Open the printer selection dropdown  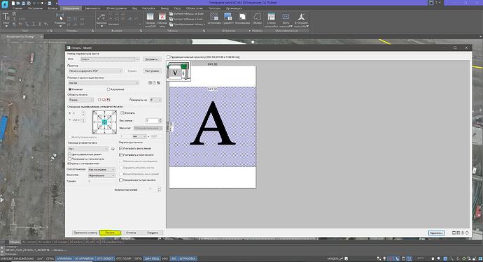(x=95, y=71)
